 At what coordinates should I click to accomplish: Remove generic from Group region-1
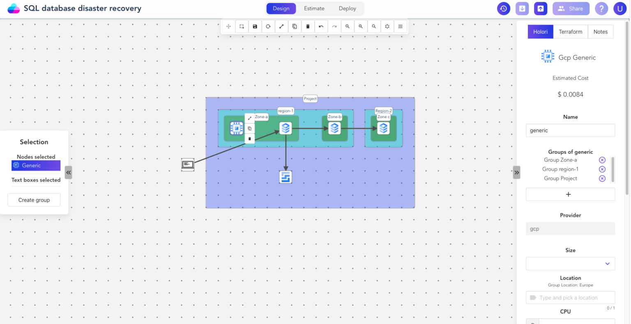pos(602,169)
